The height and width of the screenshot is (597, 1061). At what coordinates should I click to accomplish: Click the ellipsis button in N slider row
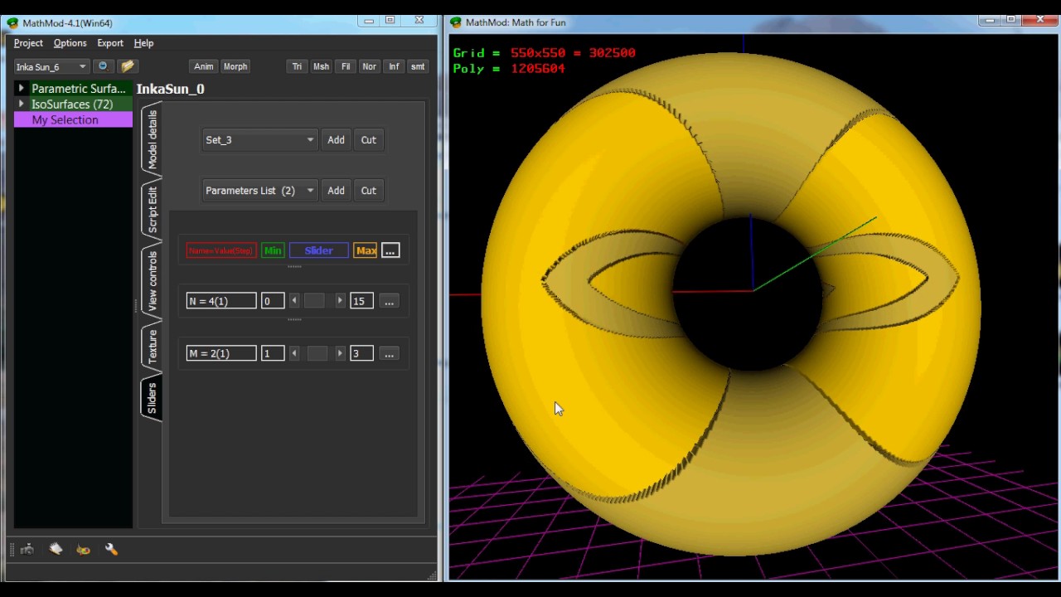(389, 301)
